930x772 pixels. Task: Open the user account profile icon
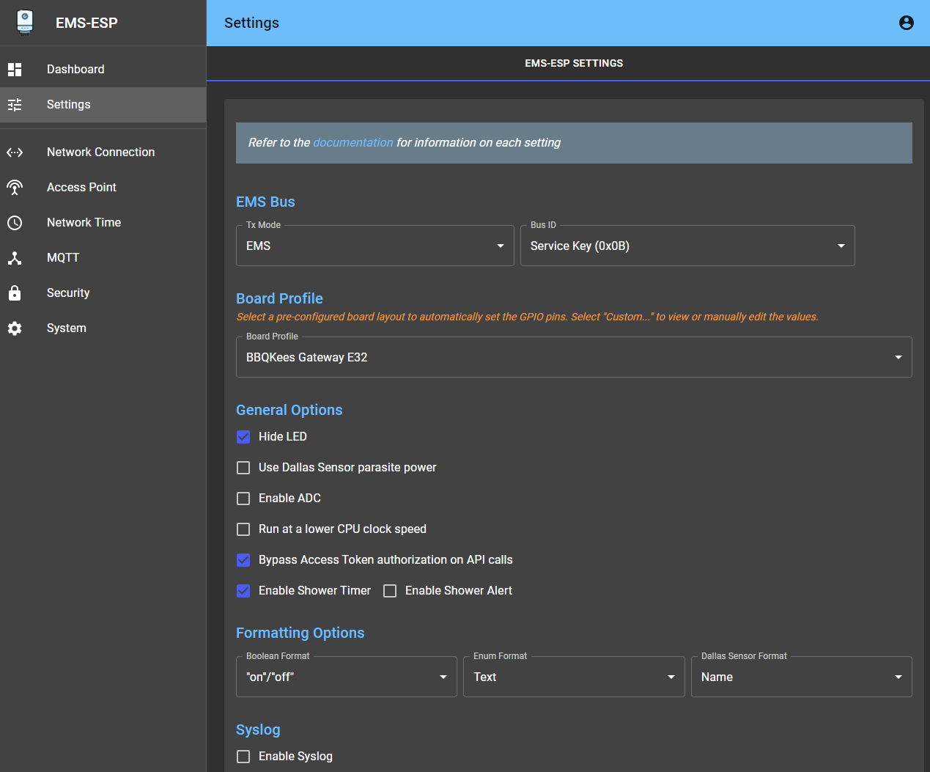(906, 23)
